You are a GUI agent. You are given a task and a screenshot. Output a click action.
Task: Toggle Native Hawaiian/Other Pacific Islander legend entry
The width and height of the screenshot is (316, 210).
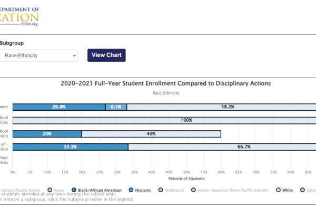230,190
